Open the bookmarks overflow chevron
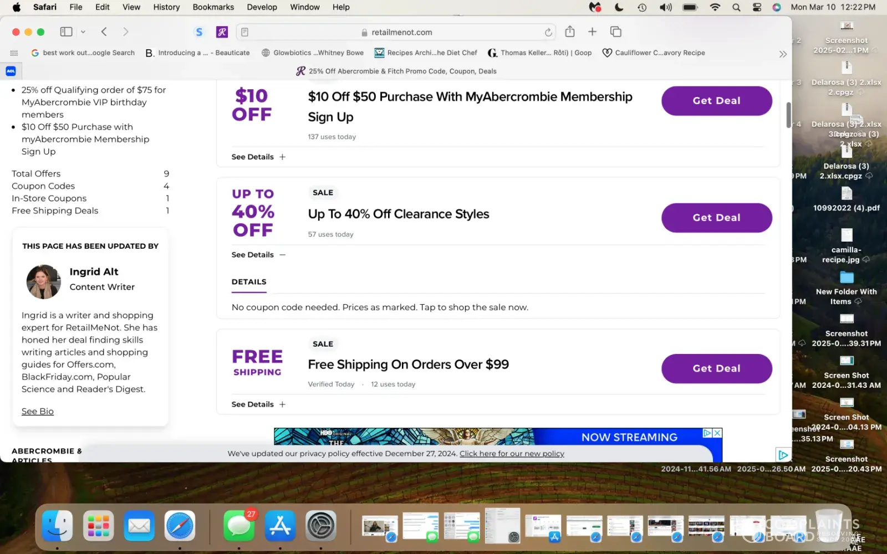The image size is (887, 554). click(782, 54)
